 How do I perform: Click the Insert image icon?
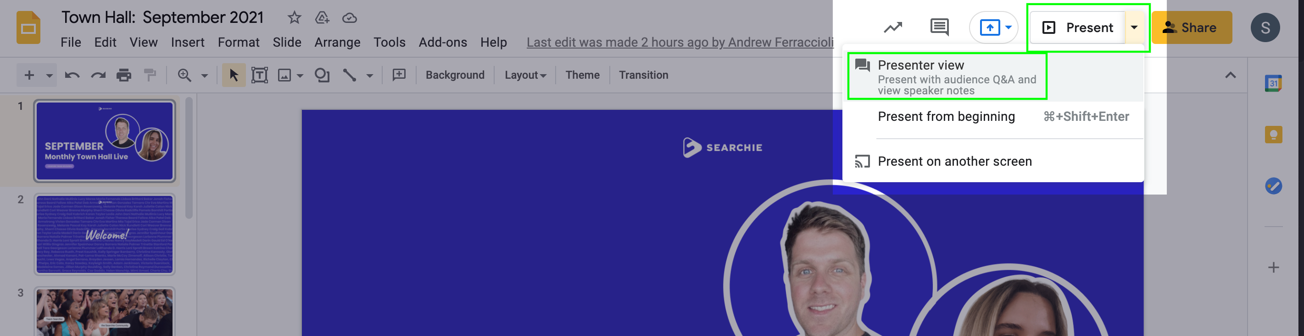284,75
